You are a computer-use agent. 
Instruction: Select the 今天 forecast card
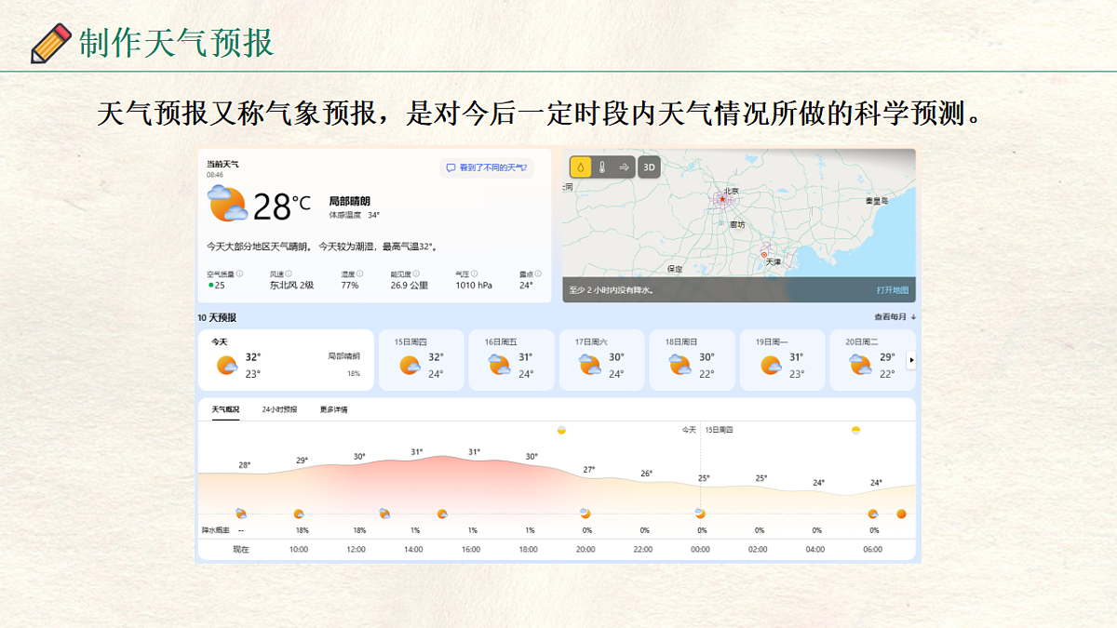click(x=286, y=360)
